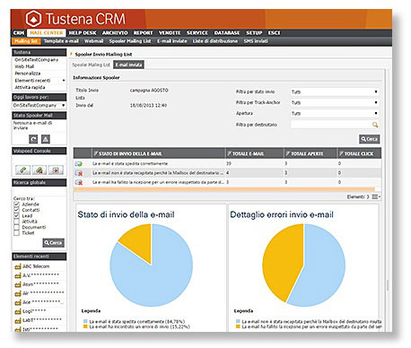This screenshot has width=411, height=348.
Task: Open the MAIL CENTER menu
Action: (x=47, y=32)
